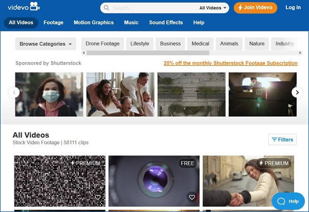Pick the Animals category chip
309x212 pixels.
click(x=229, y=44)
